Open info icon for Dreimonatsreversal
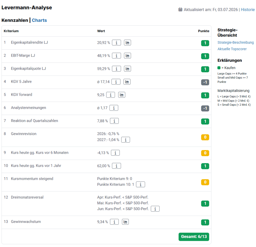The height and width of the screenshot is (247, 256). coord(155,209)
